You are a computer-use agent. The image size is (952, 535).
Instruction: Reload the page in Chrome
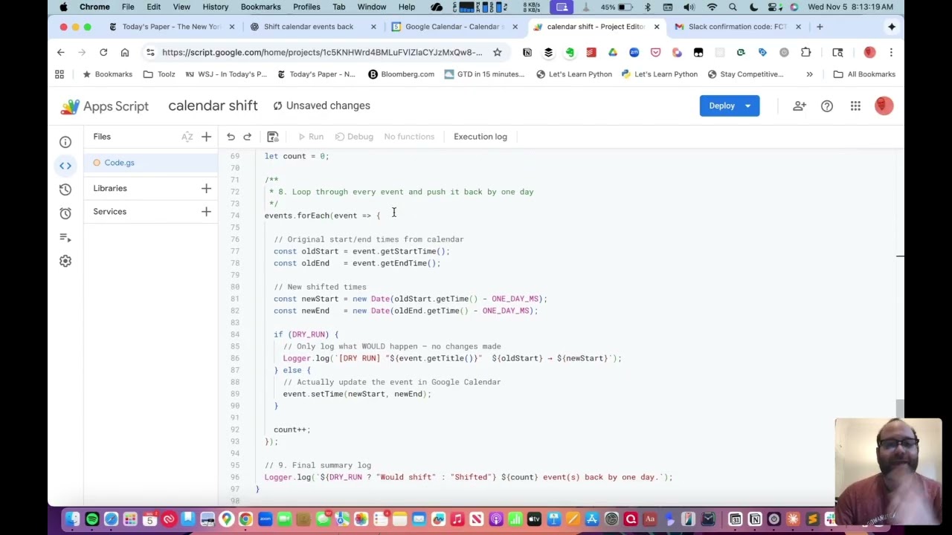point(103,52)
